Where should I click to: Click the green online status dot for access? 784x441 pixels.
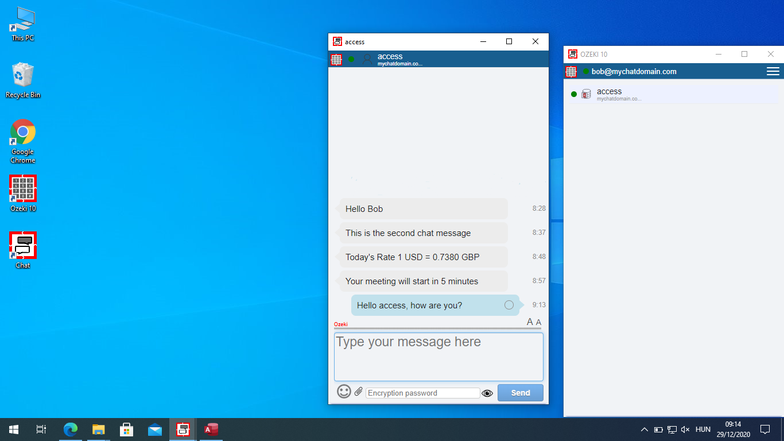573,94
